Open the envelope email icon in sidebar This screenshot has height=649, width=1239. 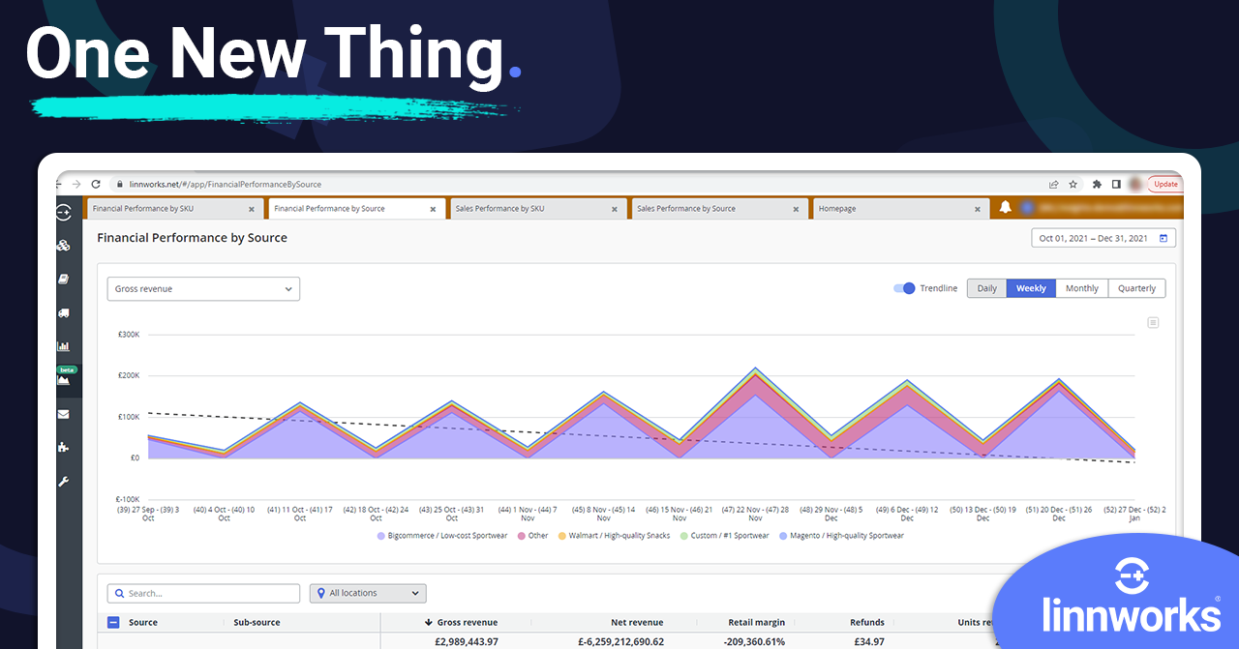(63, 414)
